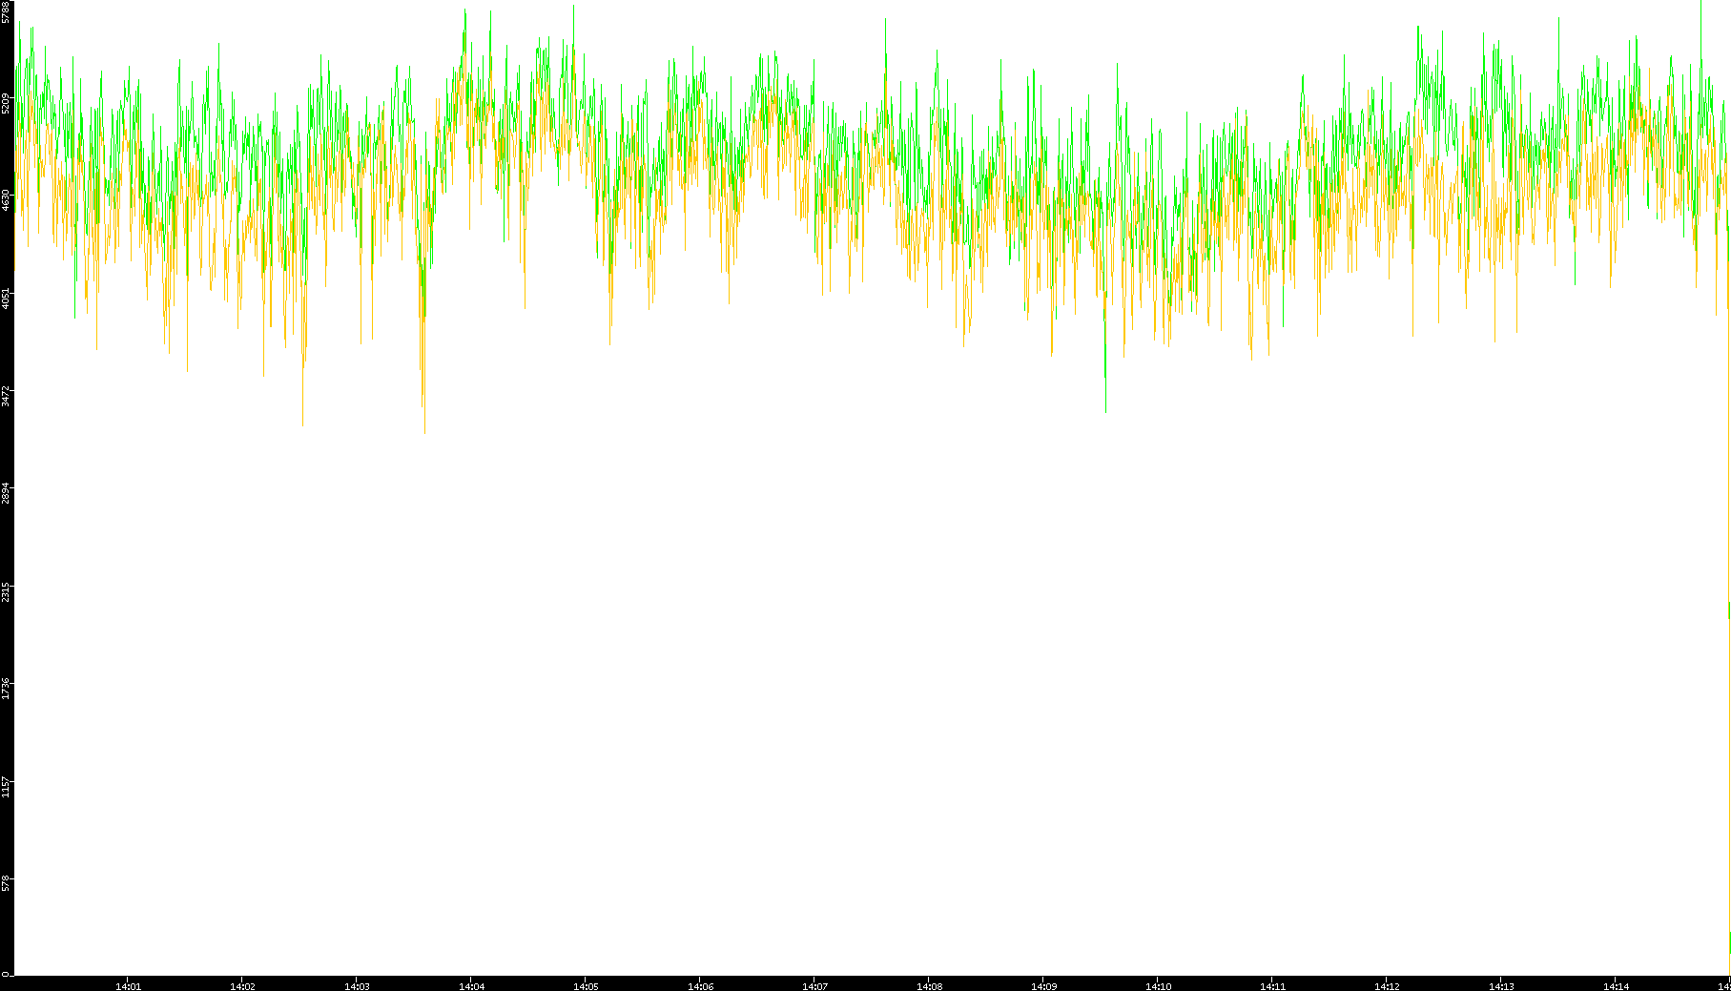Click the 14:09 time axis label

(x=1043, y=986)
